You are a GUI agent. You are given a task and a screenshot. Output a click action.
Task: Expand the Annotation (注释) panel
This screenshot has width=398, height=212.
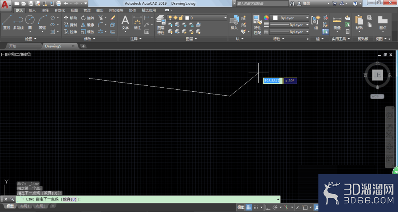click(136, 39)
